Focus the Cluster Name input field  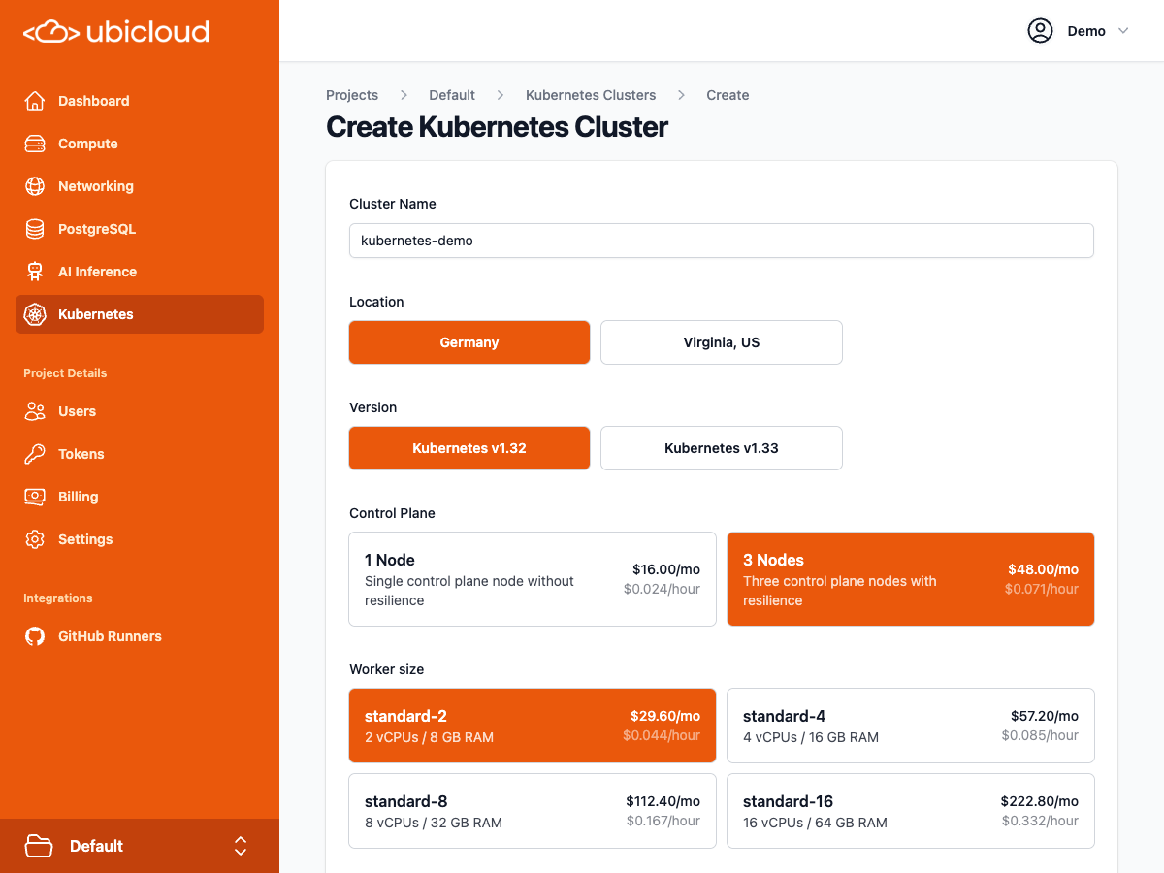click(722, 241)
